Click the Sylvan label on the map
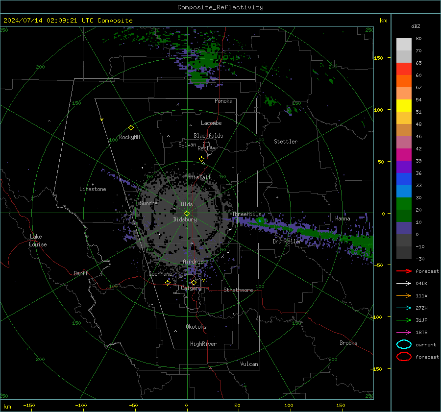 tap(187, 145)
